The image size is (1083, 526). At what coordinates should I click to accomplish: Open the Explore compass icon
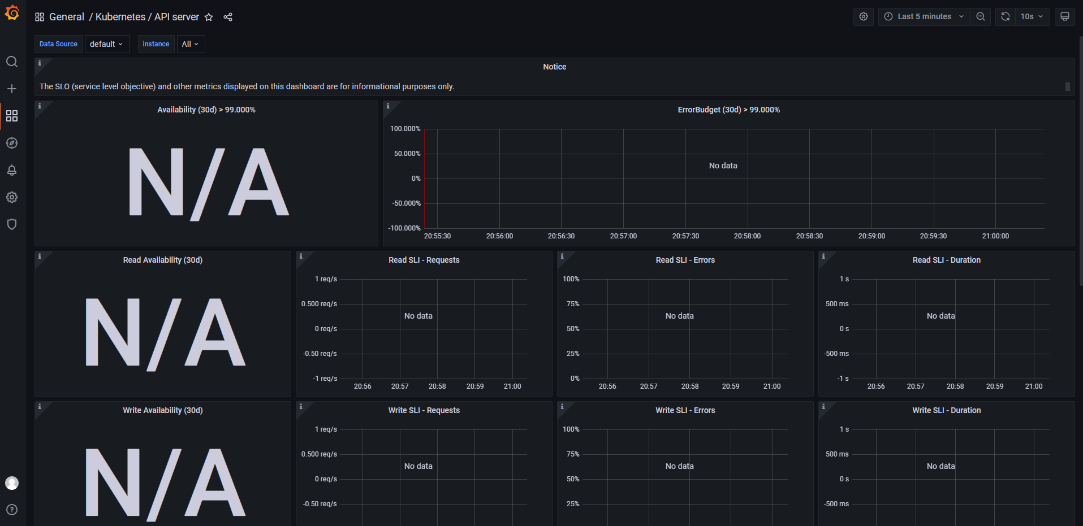coord(12,143)
